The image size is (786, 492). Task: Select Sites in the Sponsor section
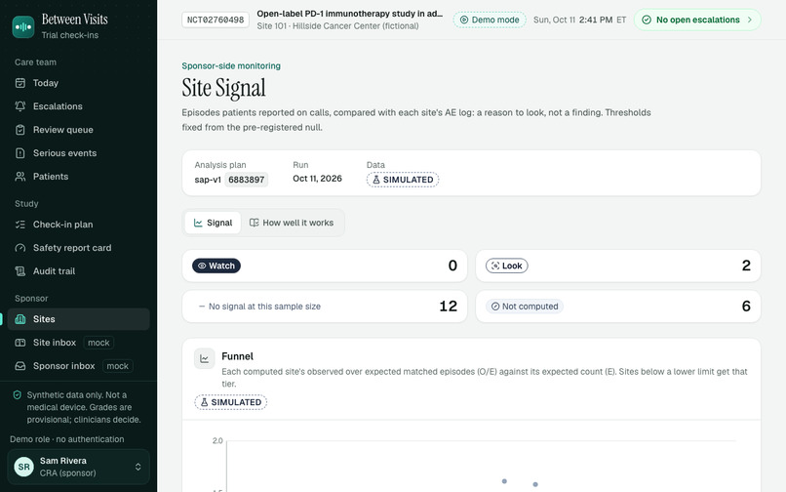pyautogui.click(x=79, y=319)
